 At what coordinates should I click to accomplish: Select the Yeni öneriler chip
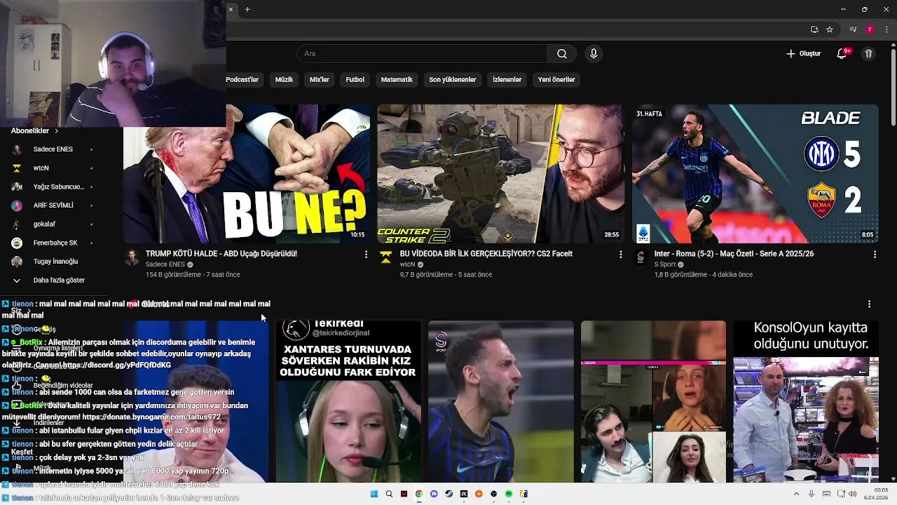click(556, 80)
